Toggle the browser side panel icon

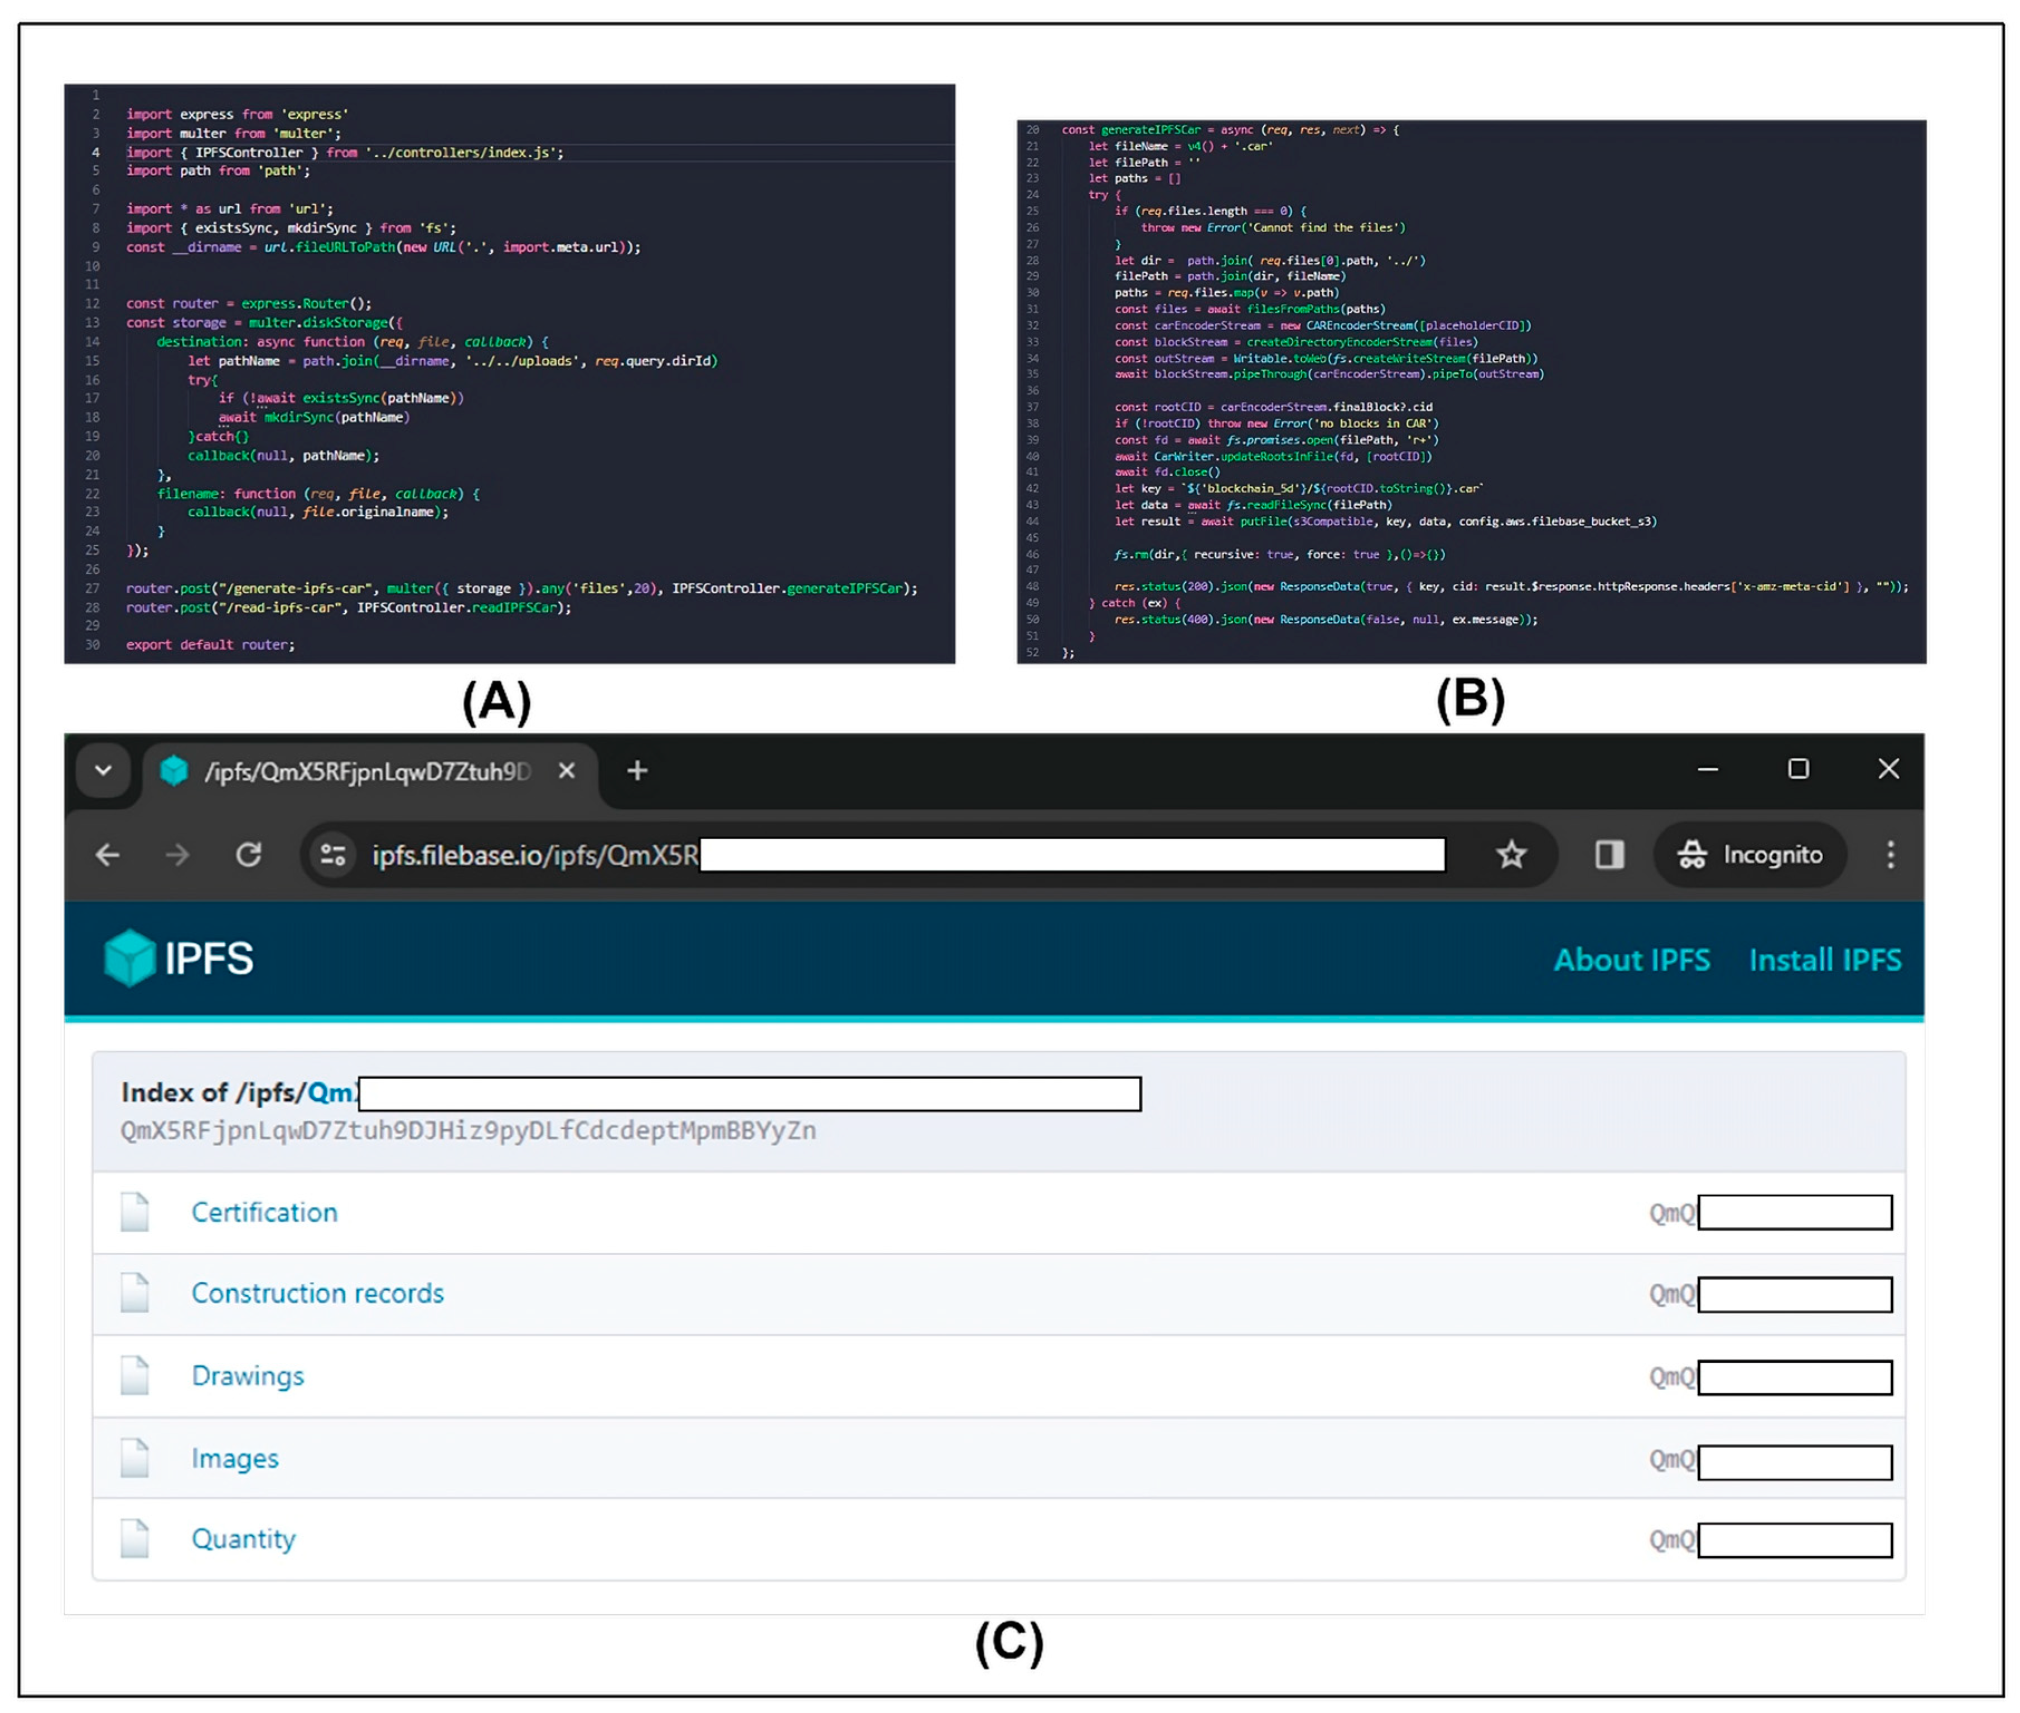(x=1608, y=855)
